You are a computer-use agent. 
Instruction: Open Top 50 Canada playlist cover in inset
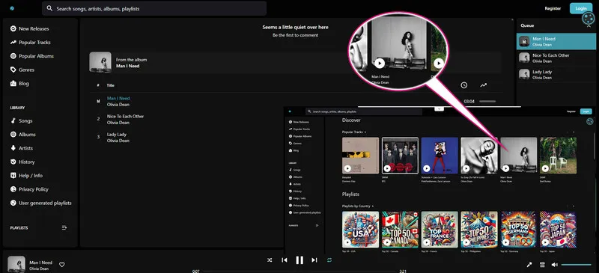400,230
